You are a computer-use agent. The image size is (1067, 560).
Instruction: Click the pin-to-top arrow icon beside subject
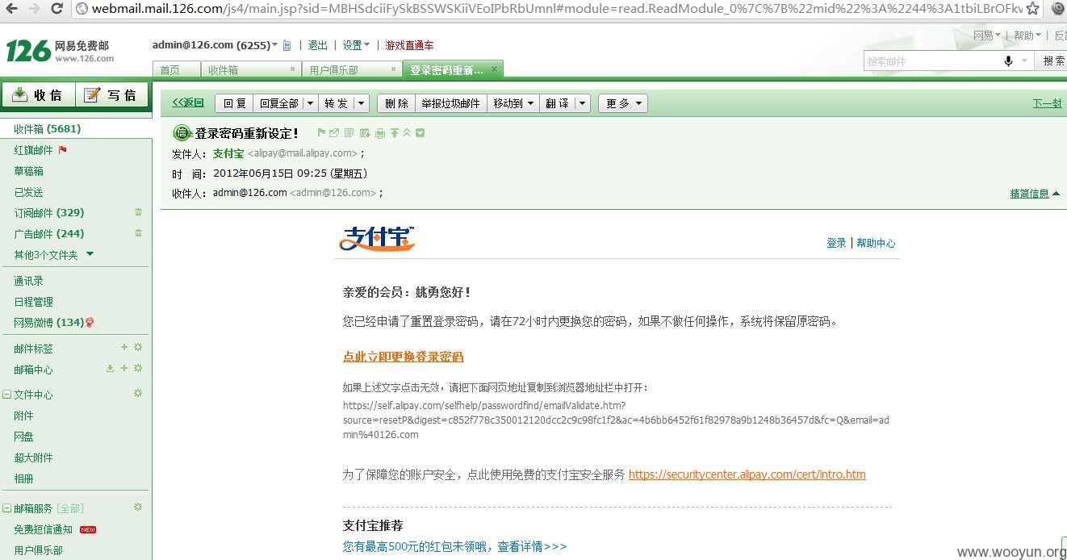tap(395, 133)
